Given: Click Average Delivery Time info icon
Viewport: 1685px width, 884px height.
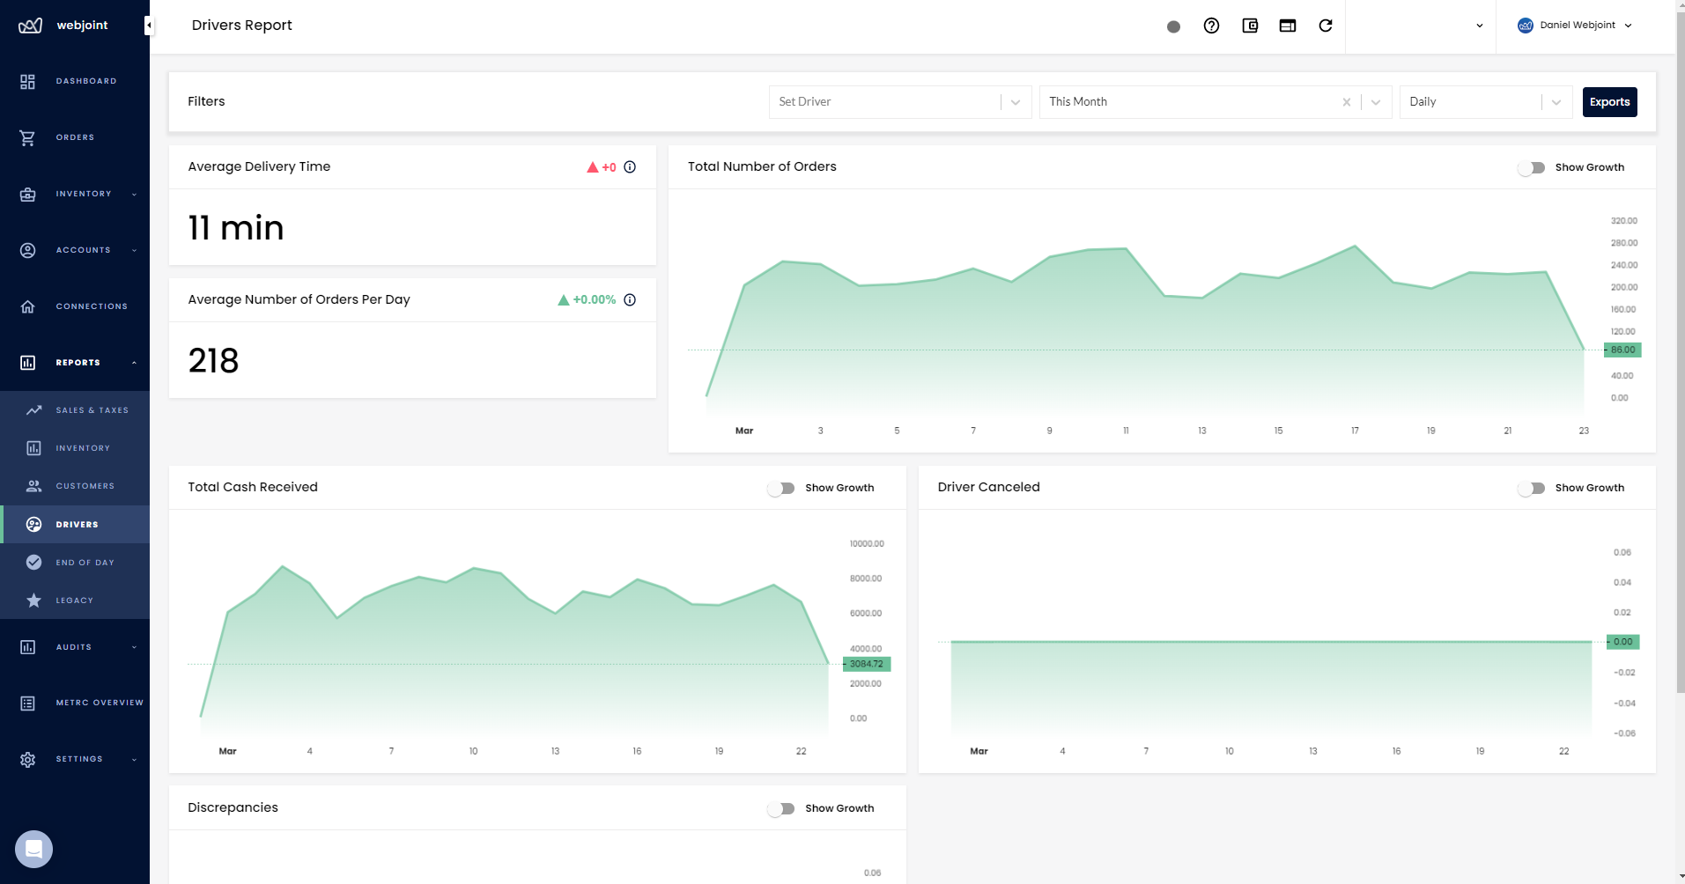Looking at the screenshot, I should [630, 167].
